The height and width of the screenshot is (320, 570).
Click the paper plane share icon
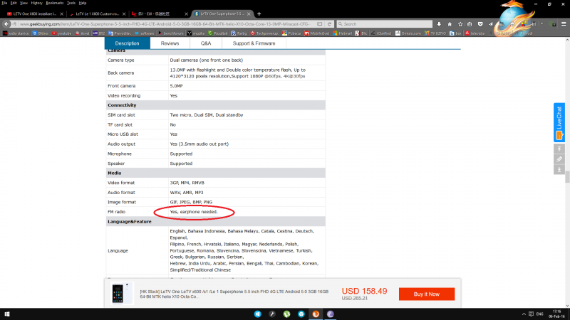pos(491,24)
